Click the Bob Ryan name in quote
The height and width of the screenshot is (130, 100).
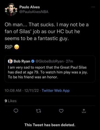click(x=22, y=61)
